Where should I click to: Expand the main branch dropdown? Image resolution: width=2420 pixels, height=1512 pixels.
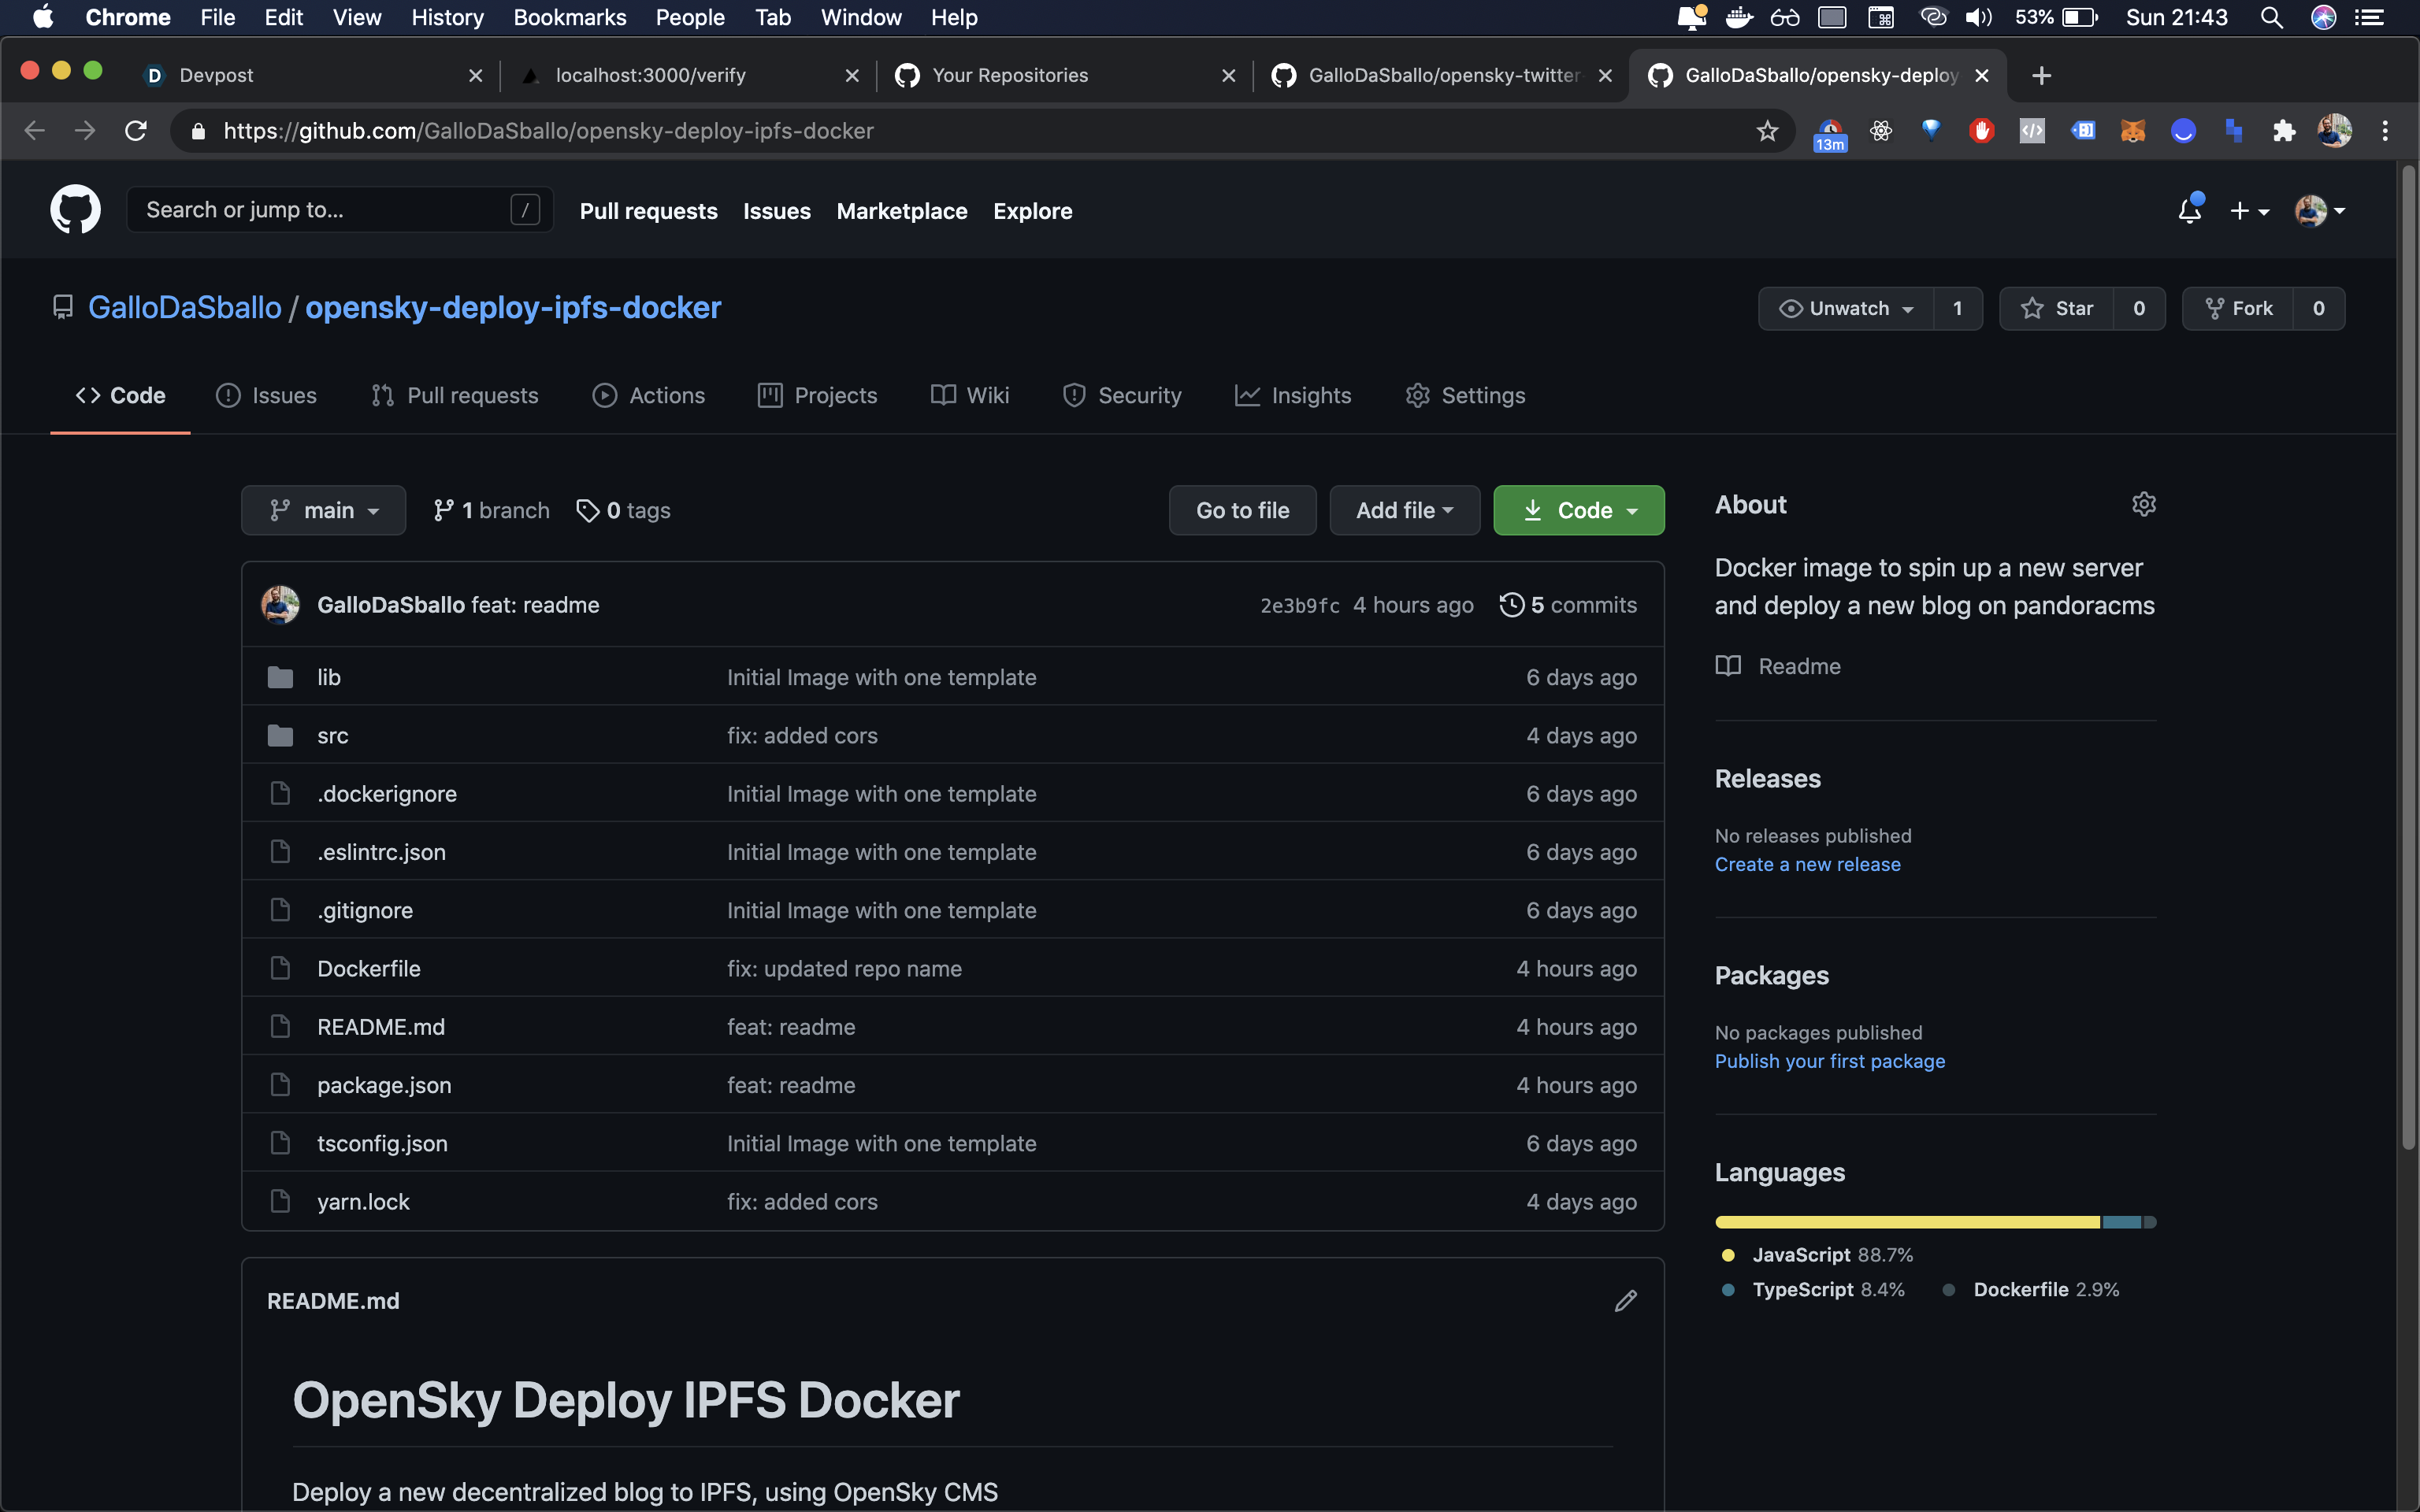[x=323, y=510]
